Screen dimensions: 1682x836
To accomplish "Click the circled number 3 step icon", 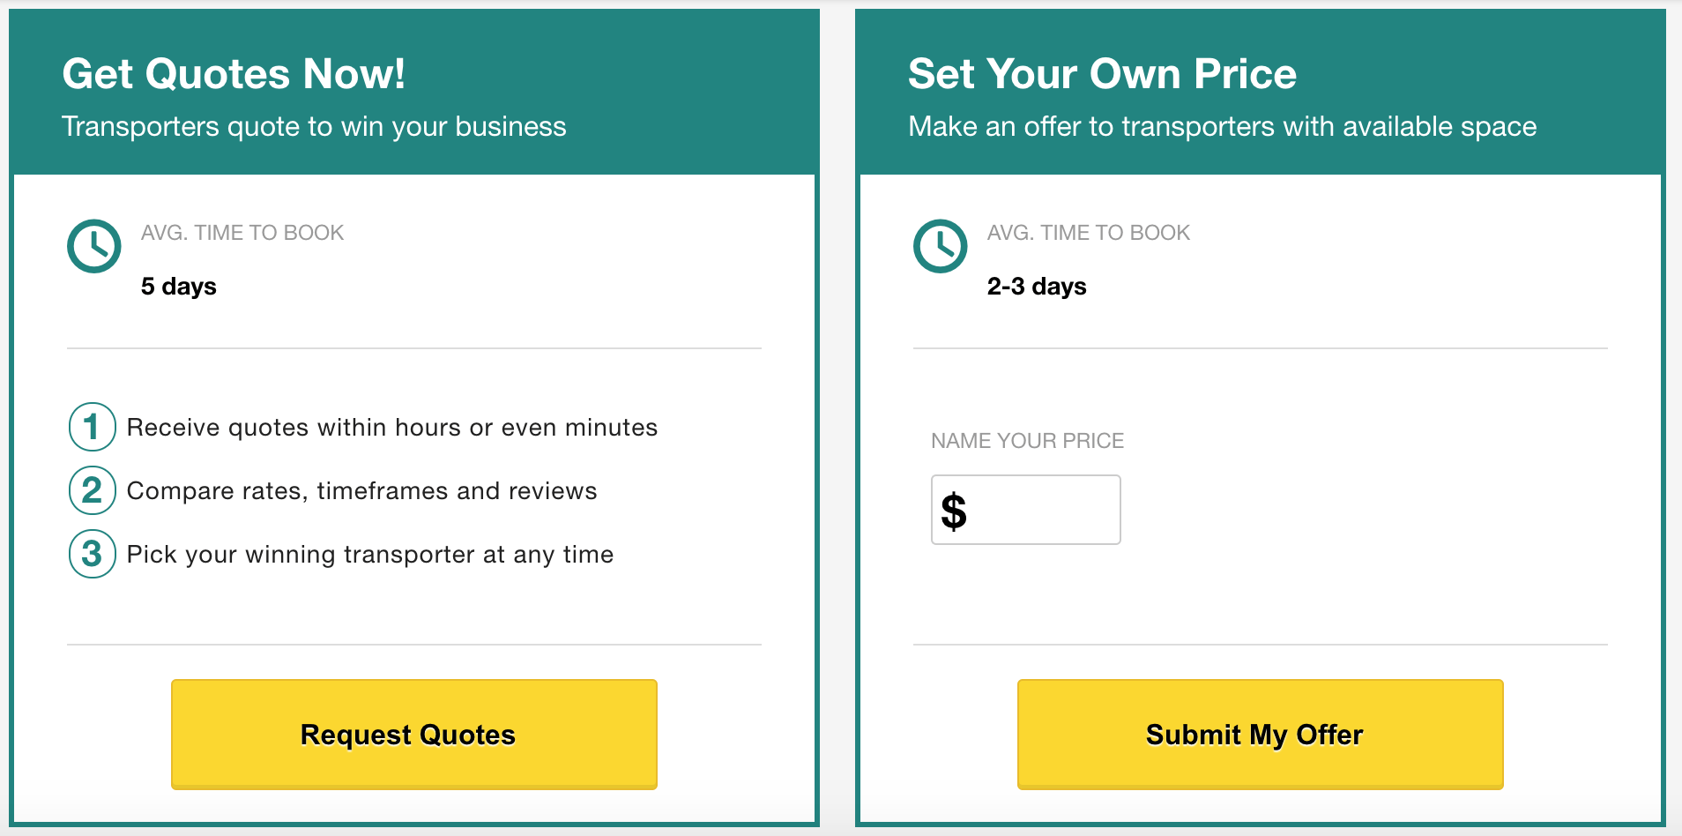I will (x=93, y=554).
